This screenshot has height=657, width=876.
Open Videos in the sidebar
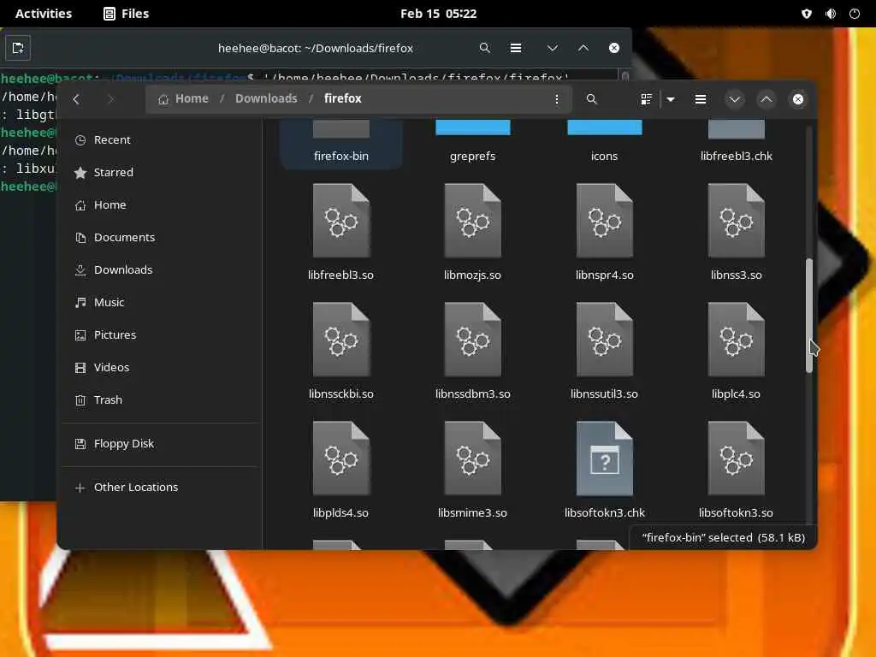click(159, 367)
